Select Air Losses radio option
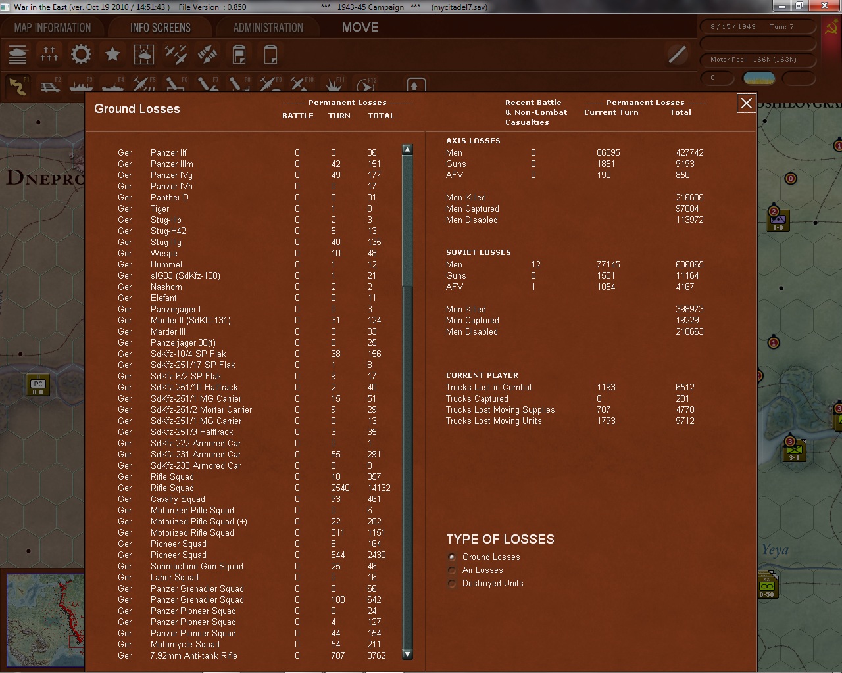Screen dimensions: 842x673 (451, 570)
